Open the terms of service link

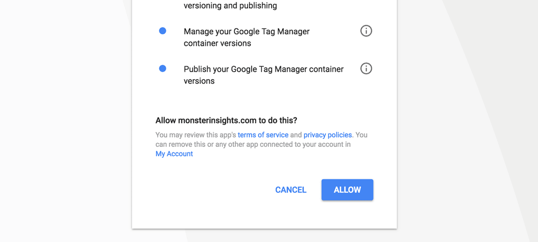(x=263, y=135)
